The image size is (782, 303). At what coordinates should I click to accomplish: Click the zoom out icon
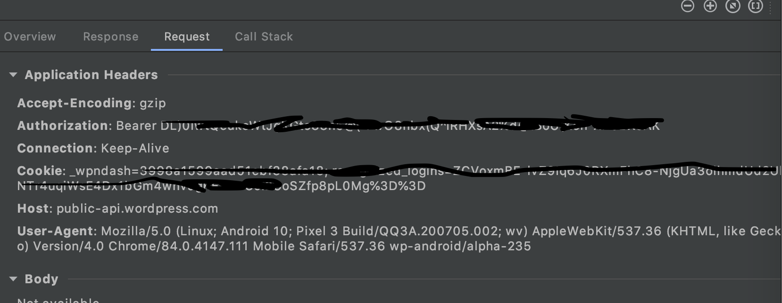pyautogui.click(x=687, y=7)
